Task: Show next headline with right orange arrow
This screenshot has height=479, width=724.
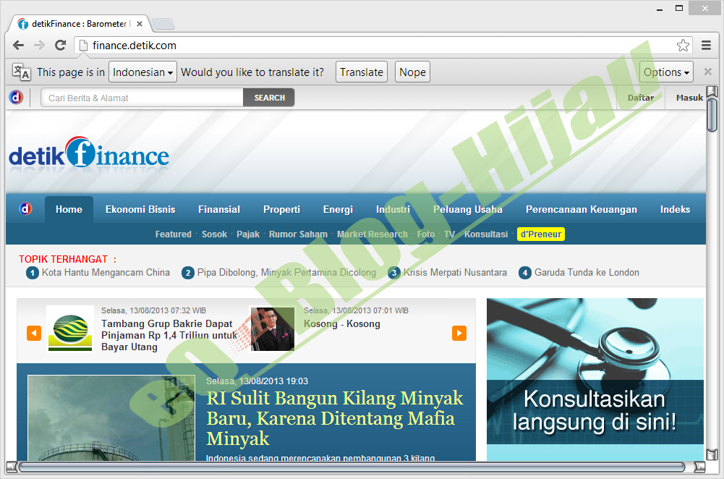Action: (459, 333)
